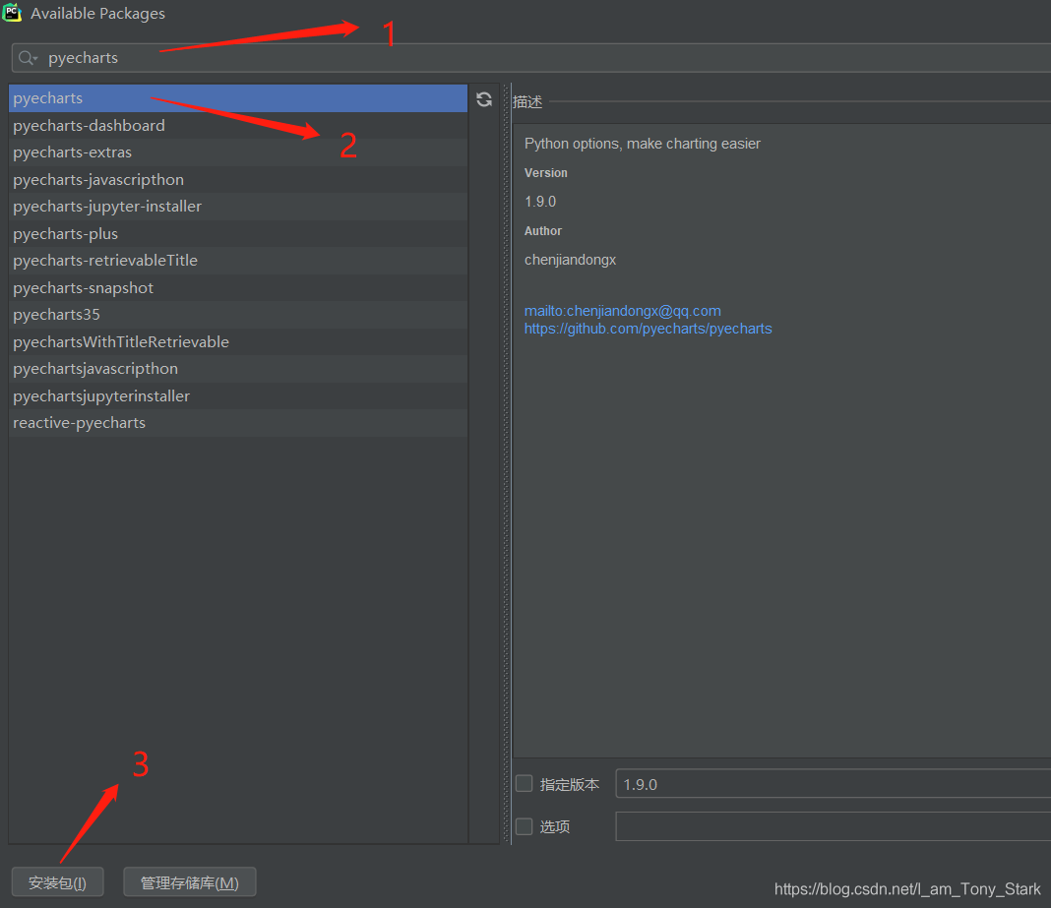Enable the 选项 checkbox

[x=525, y=826]
